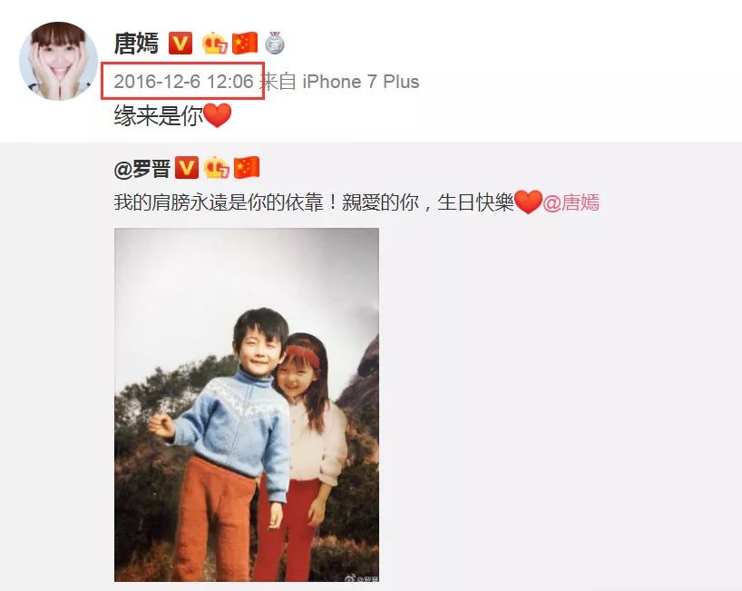
Task: Open the @罗晋 reposted author link
Action: tap(142, 169)
